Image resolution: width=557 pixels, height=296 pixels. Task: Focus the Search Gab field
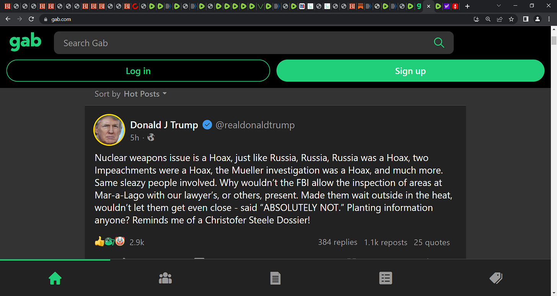pos(254,43)
